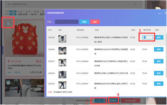The width and height of the screenshot is (167, 105).
Task: Click the 75.00 price in row 138250
Action: (x=144, y=84)
